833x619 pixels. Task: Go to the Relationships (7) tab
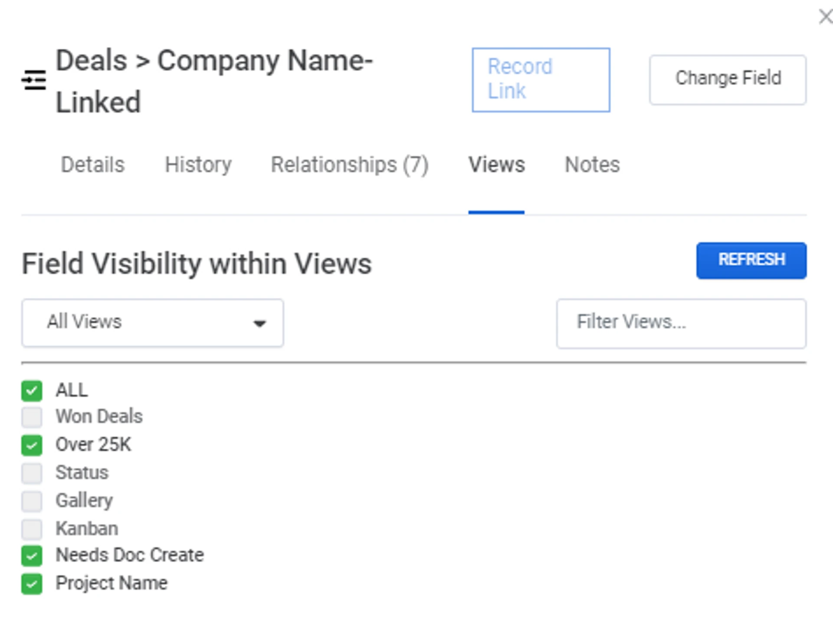[x=350, y=165]
